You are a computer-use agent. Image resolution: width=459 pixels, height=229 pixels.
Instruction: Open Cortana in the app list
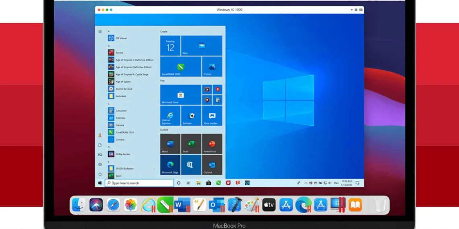(116, 140)
